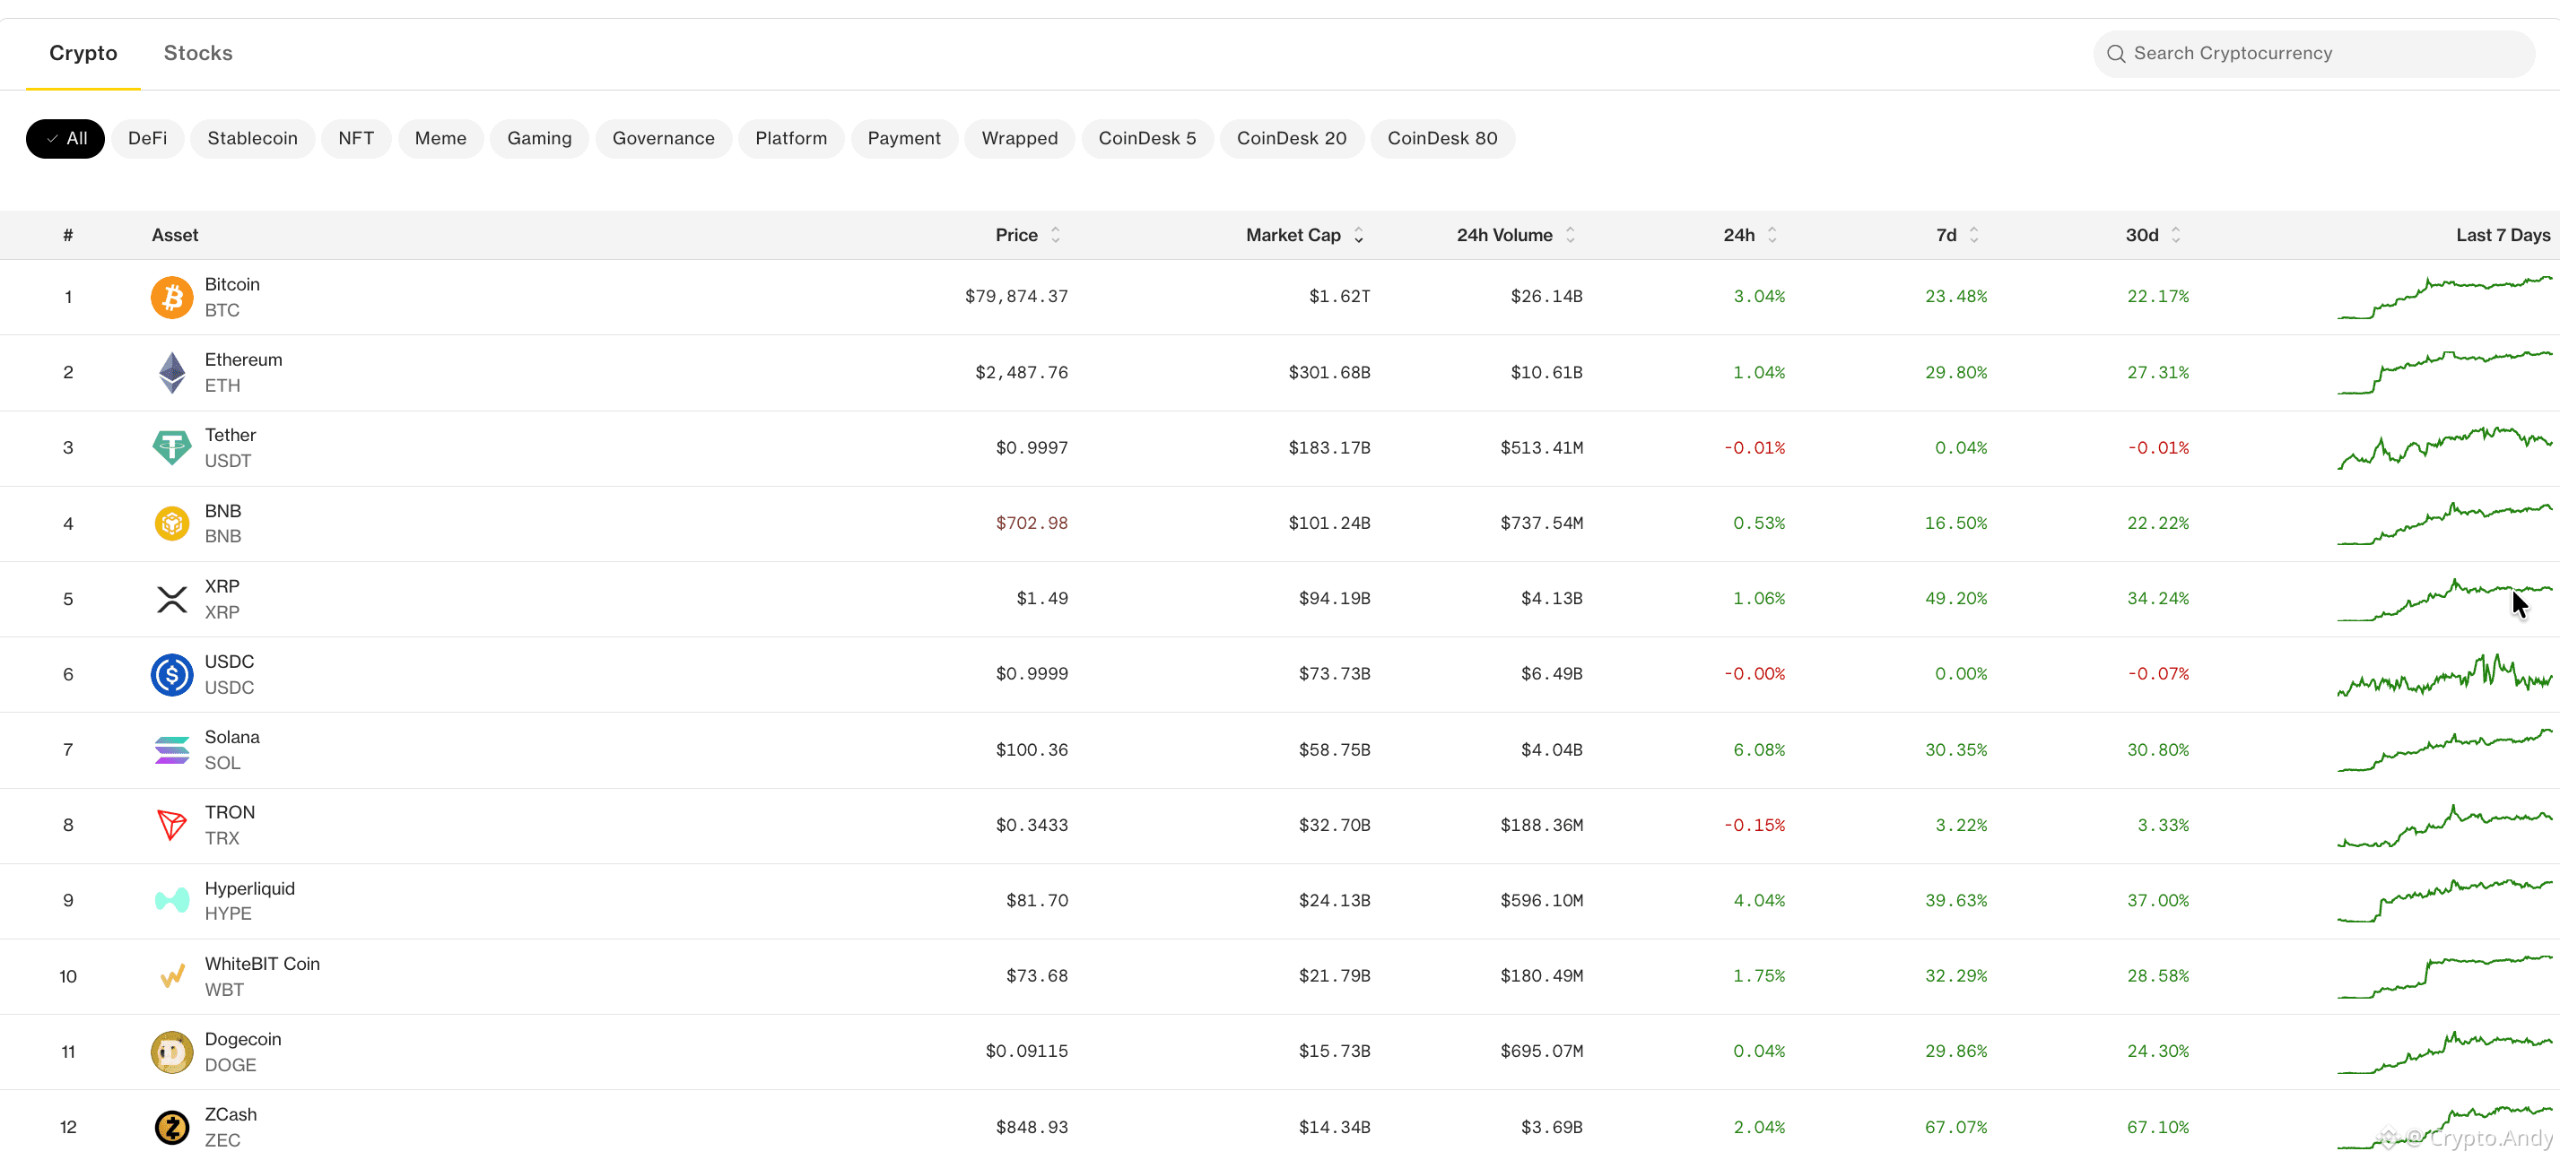Focus the Search Cryptocurrency field
This screenshot has width=2560, height=1160.
2313,54
